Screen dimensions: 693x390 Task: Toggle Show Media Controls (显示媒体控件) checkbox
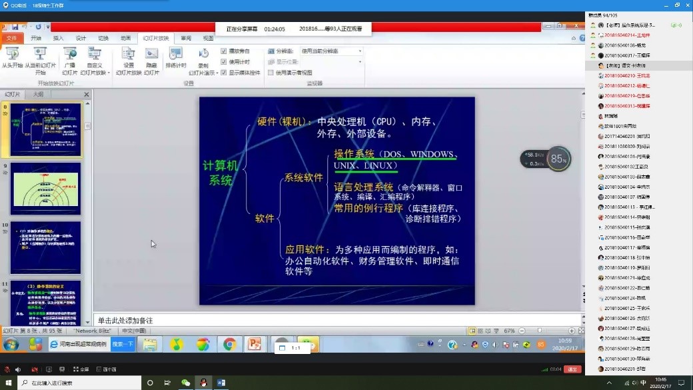tap(224, 73)
